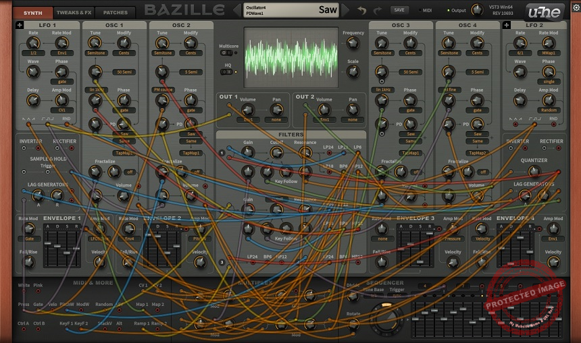Image resolution: width=581 pixels, height=343 pixels.
Task: Click the Saw preset name display
Action: pyautogui.click(x=291, y=10)
